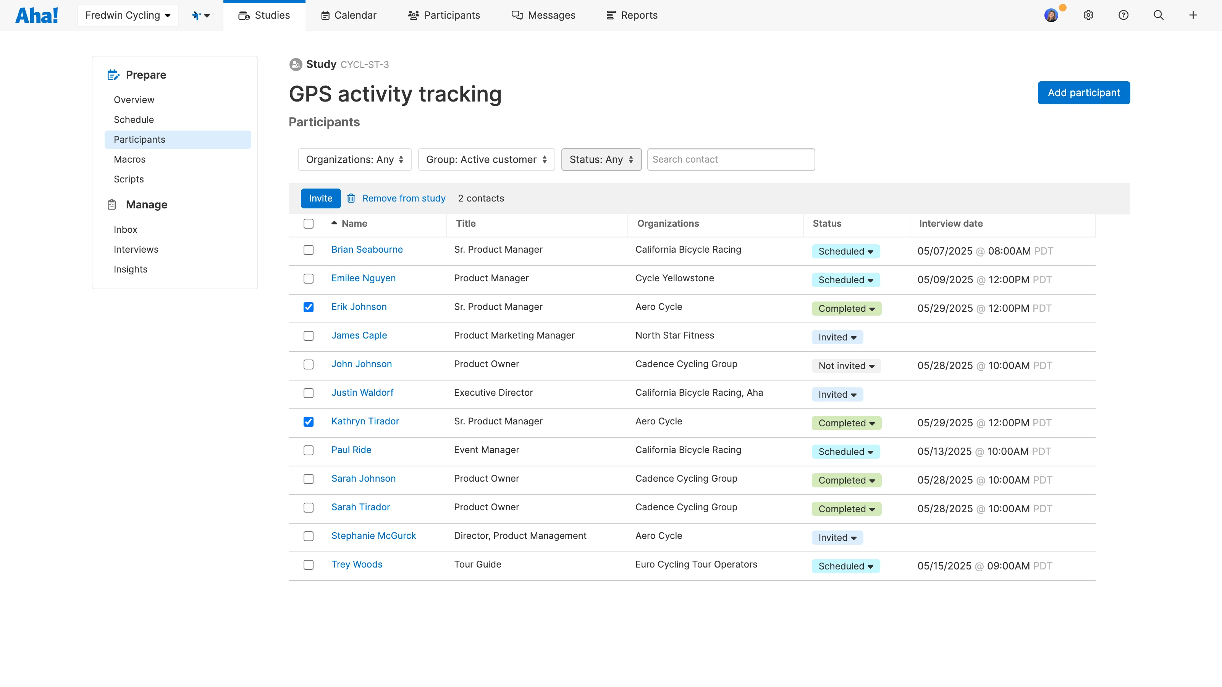Image resolution: width=1222 pixels, height=687 pixels.
Task: Toggle the select-all header checkbox
Action: (x=308, y=223)
